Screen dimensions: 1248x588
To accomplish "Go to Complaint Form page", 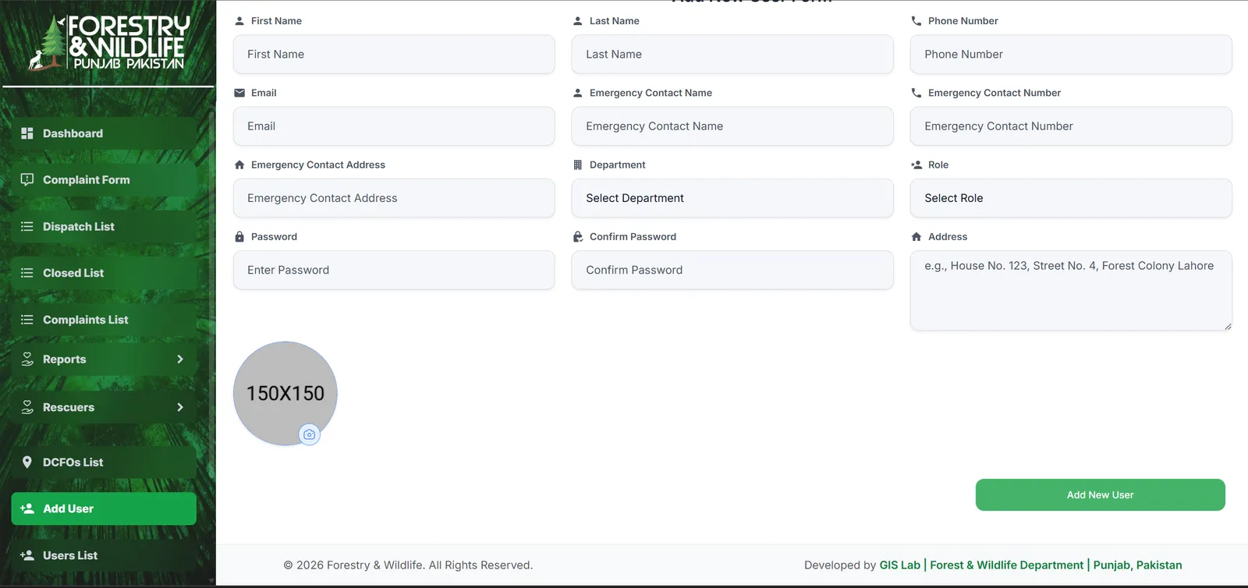I will point(104,179).
